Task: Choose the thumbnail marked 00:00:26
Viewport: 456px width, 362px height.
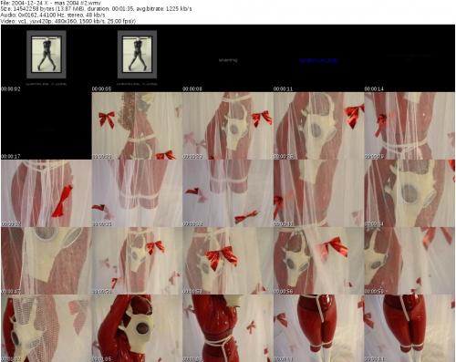Action: [x=318, y=126]
